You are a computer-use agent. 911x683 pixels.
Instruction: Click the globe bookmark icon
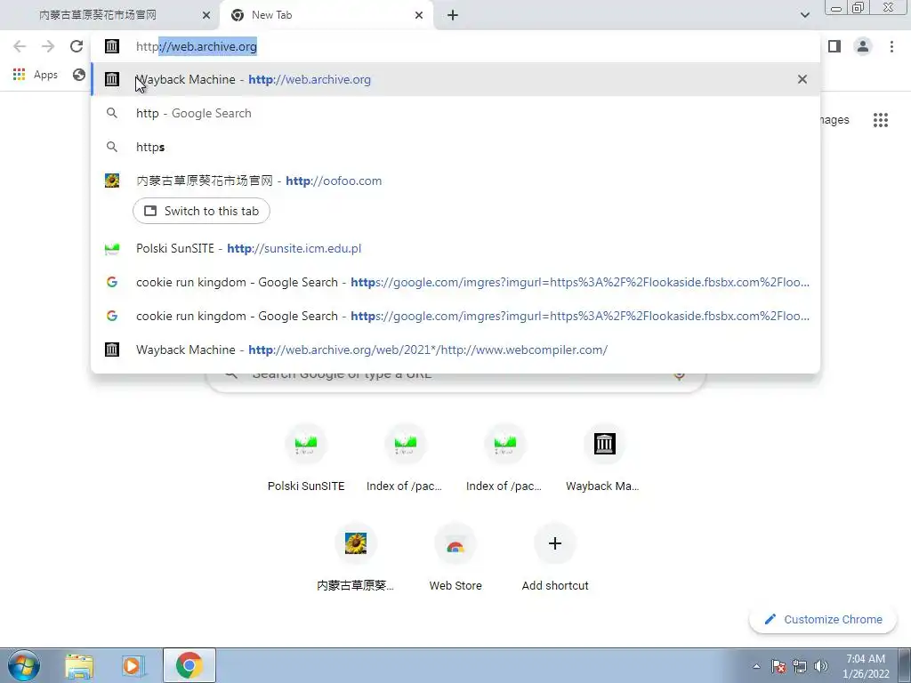(x=79, y=75)
